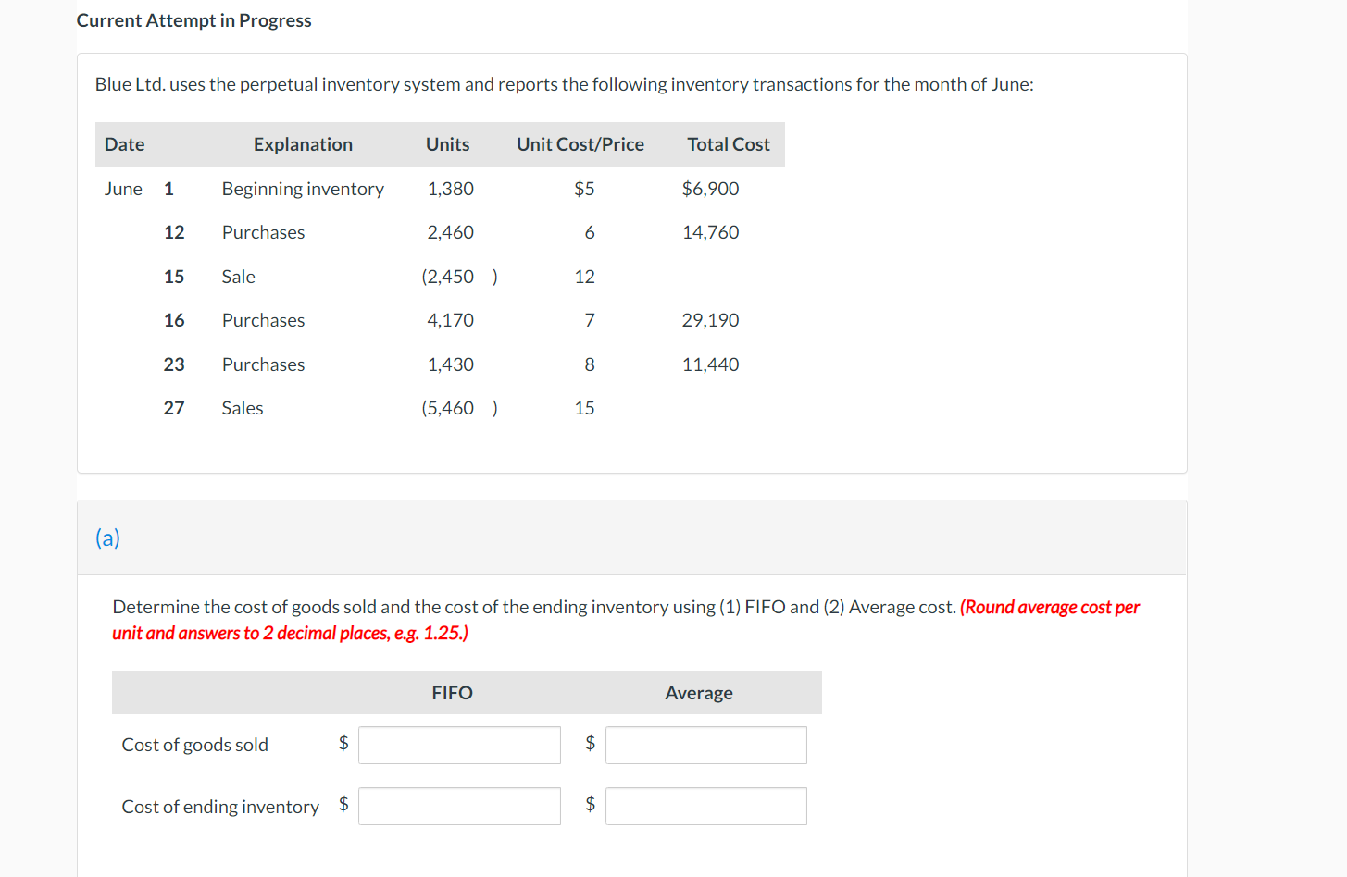Click the Unit Cost/Price table header
This screenshot has width=1347, height=877.
point(580,144)
